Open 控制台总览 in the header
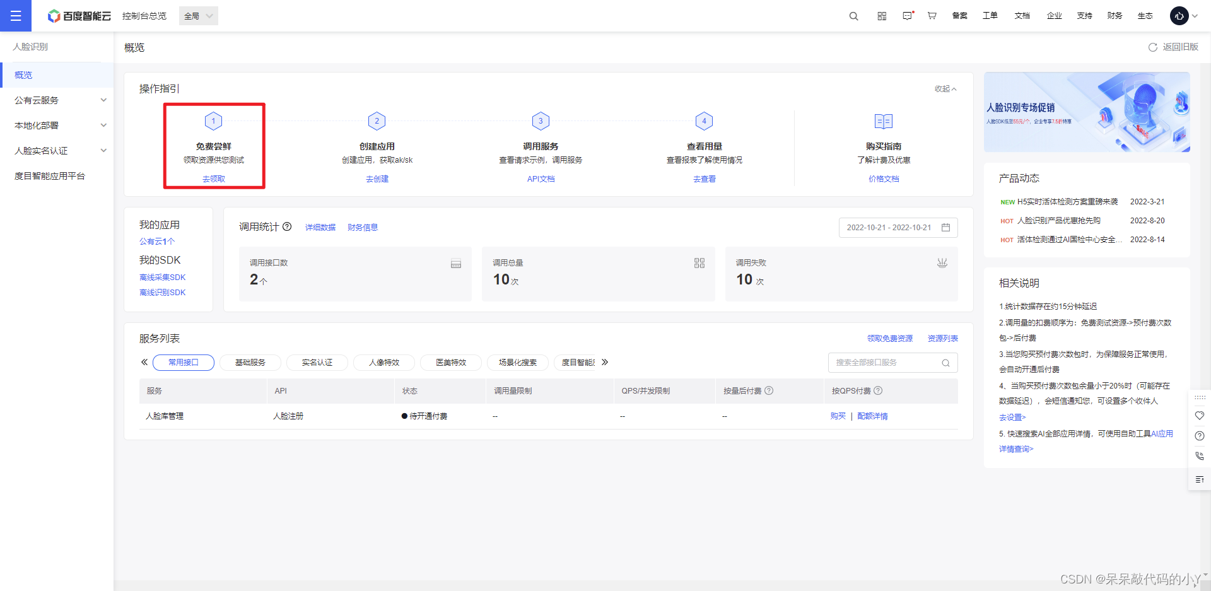The height and width of the screenshot is (591, 1211). [144, 16]
